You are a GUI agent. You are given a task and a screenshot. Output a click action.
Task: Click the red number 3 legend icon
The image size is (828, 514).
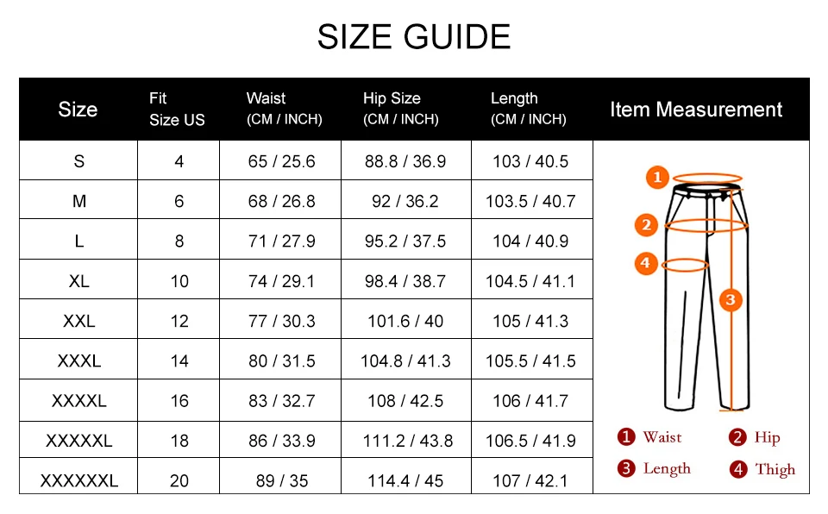click(x=626, y=468)
